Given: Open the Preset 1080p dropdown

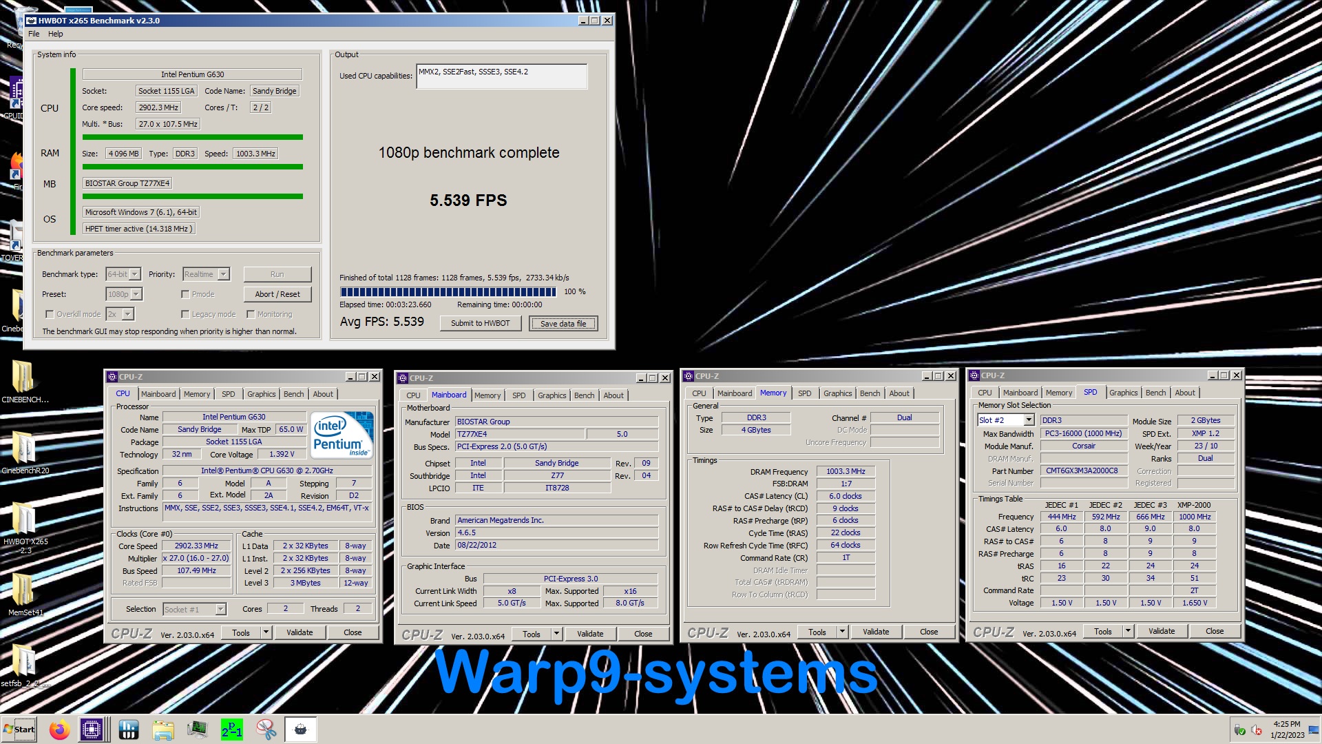Looking at the screenshot, I should tap(136, 294).
